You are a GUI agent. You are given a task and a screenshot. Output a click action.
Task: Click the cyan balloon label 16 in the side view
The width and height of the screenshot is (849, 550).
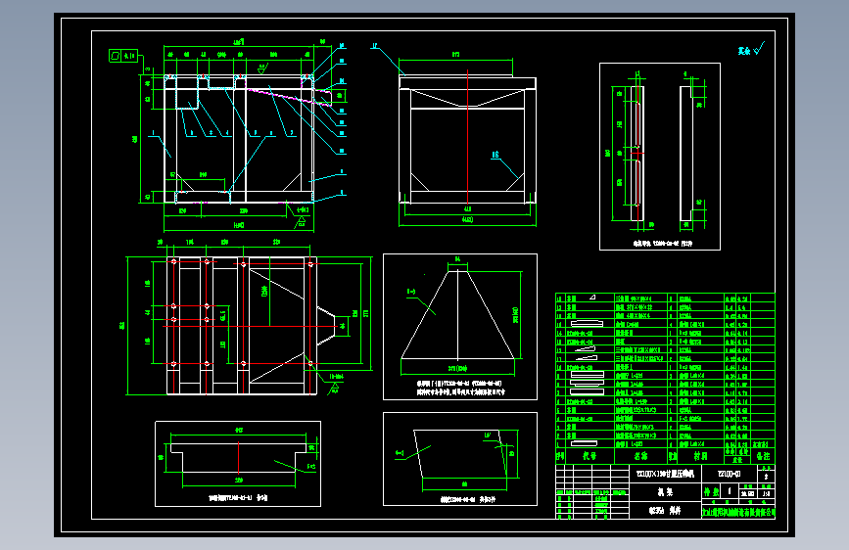[x=495, y=155]
